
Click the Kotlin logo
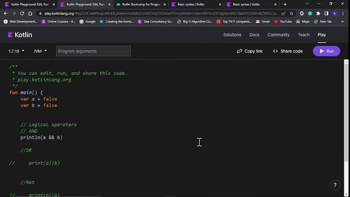coord(20,35)
